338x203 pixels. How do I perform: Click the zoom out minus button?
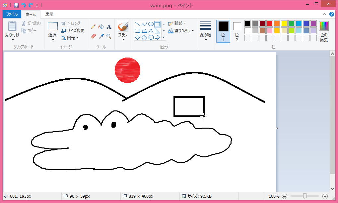point(285,196)
